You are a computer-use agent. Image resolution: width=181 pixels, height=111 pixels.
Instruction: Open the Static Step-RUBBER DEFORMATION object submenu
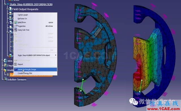pos(35,55)
